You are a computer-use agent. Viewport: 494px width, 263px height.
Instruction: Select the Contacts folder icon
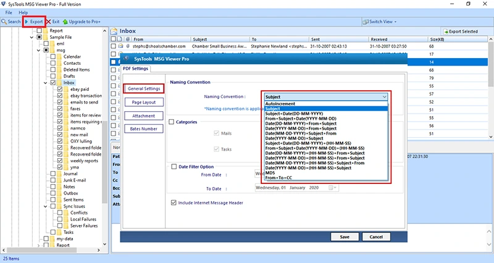pos(59,63)
